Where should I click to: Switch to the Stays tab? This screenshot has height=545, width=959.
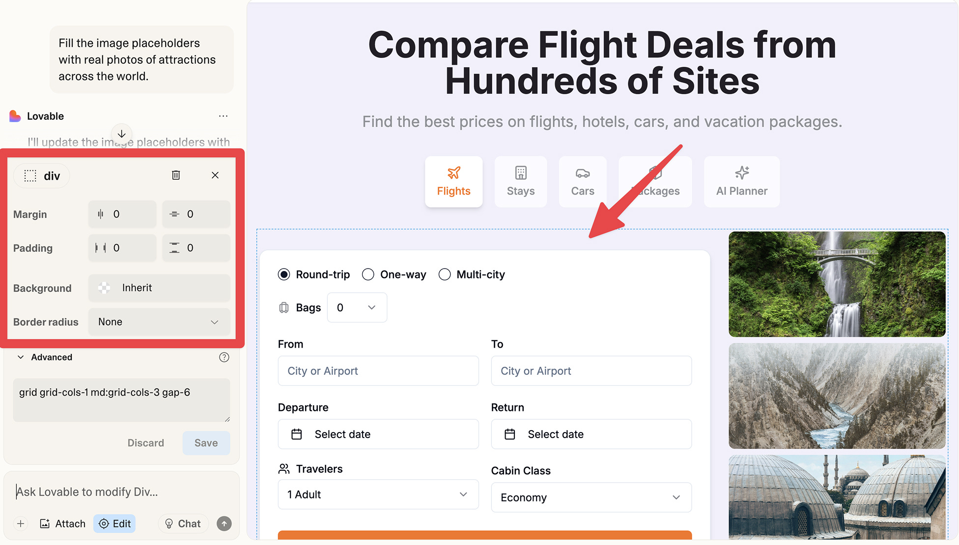(520, 182)
